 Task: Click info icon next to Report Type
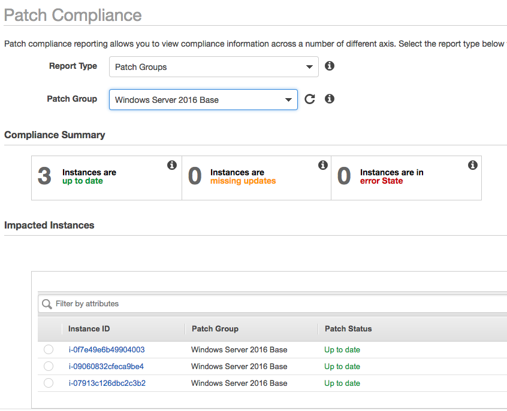[x=329, y=66]
